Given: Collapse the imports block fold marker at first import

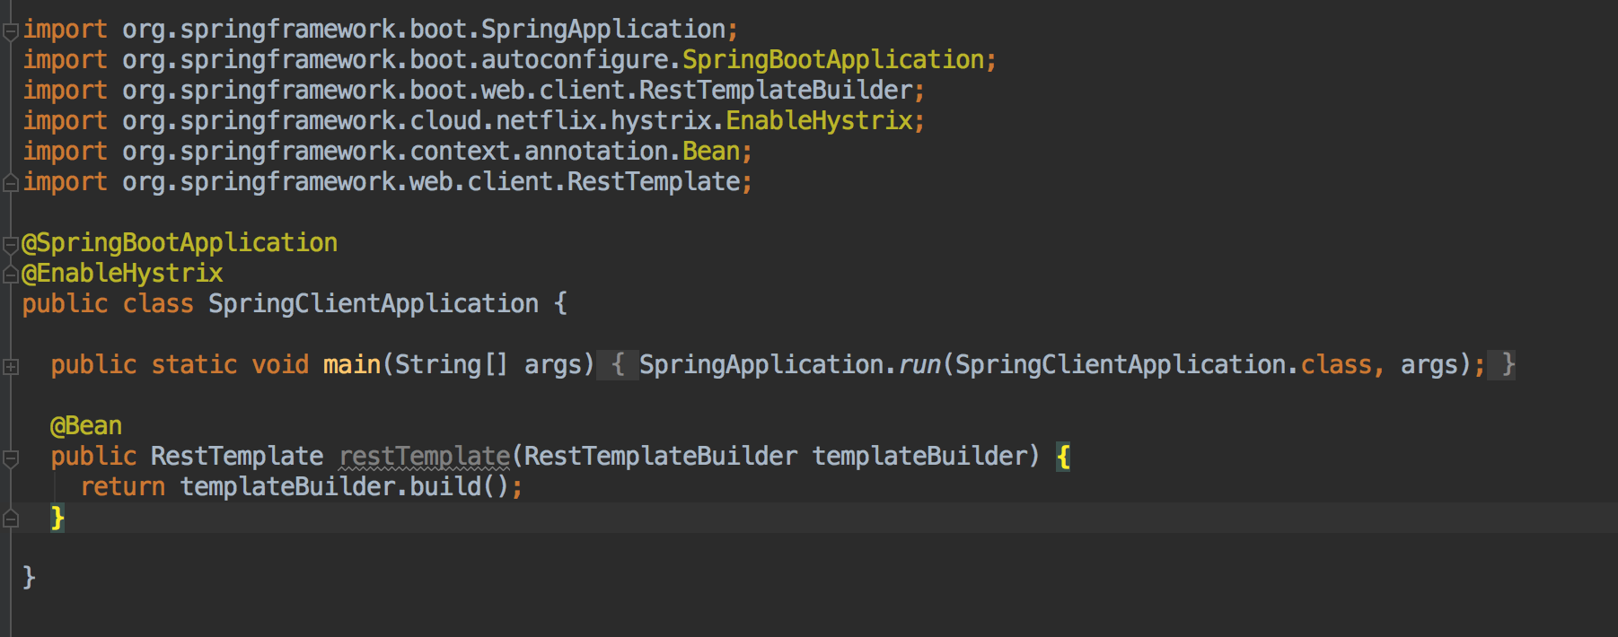Looking at the screenshot, I should coord(11,31).
